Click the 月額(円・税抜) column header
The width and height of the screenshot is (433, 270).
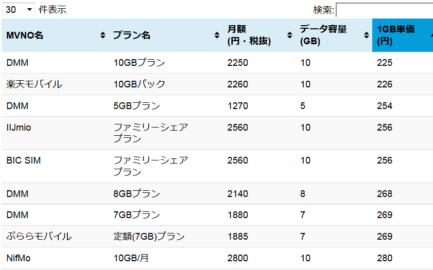click(x=259, y=35)
